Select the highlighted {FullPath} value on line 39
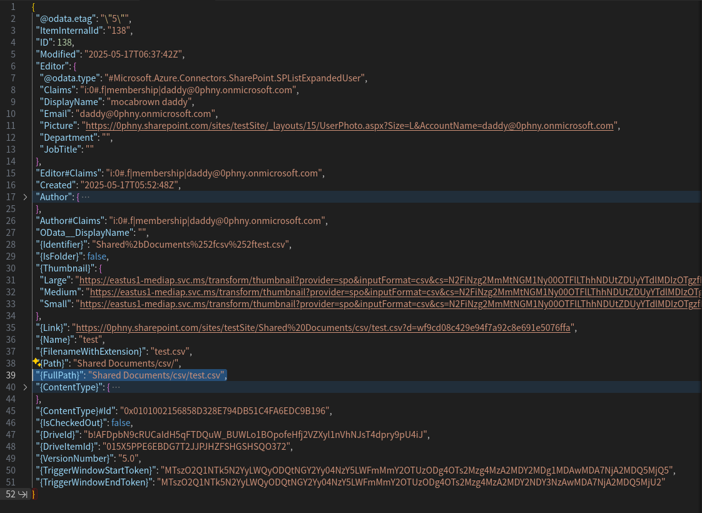The width and height of the screenshot is (702, 513). (x=156, y=375)
